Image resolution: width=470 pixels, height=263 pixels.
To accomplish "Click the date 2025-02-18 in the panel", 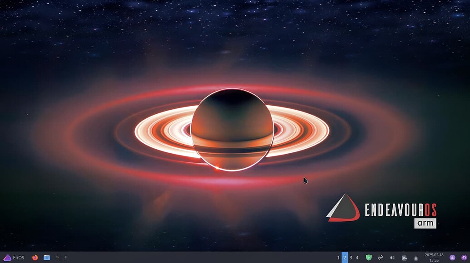I will 434,254.
